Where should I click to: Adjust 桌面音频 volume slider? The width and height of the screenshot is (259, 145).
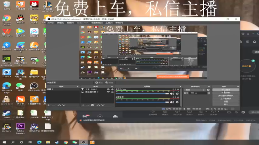tap(142, 102)
